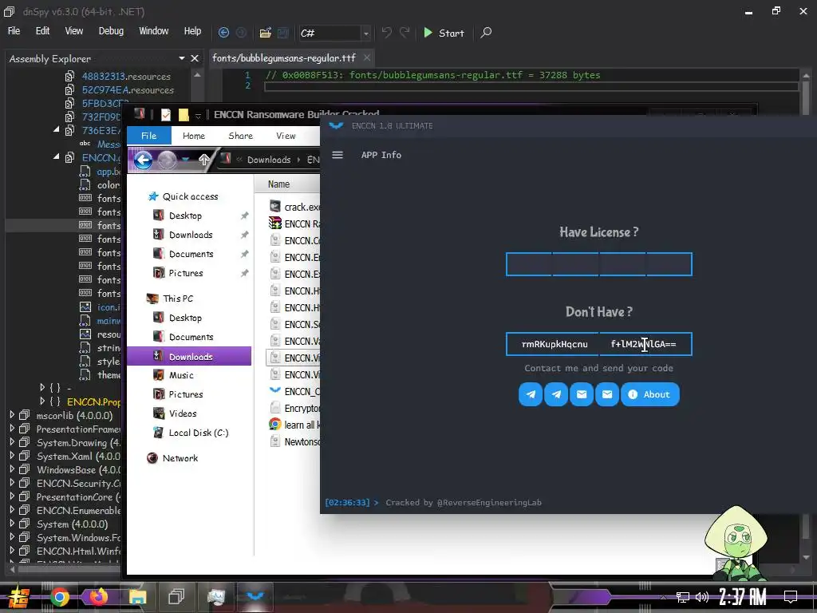Select the fonts/bubblegumsans-regular.ttf tab
Screen dimensions: 817x613
click(284, 57)
